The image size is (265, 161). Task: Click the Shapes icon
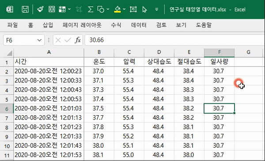click(101, 9)
